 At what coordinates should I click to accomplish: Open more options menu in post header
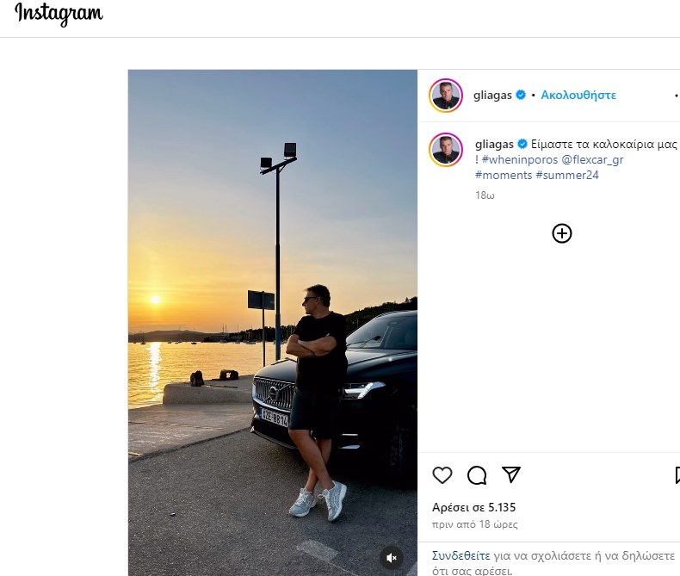[677, 96]
